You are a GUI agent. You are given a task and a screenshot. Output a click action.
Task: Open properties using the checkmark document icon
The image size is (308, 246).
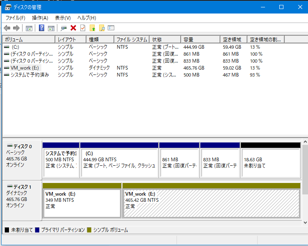[x=83, y=28]
